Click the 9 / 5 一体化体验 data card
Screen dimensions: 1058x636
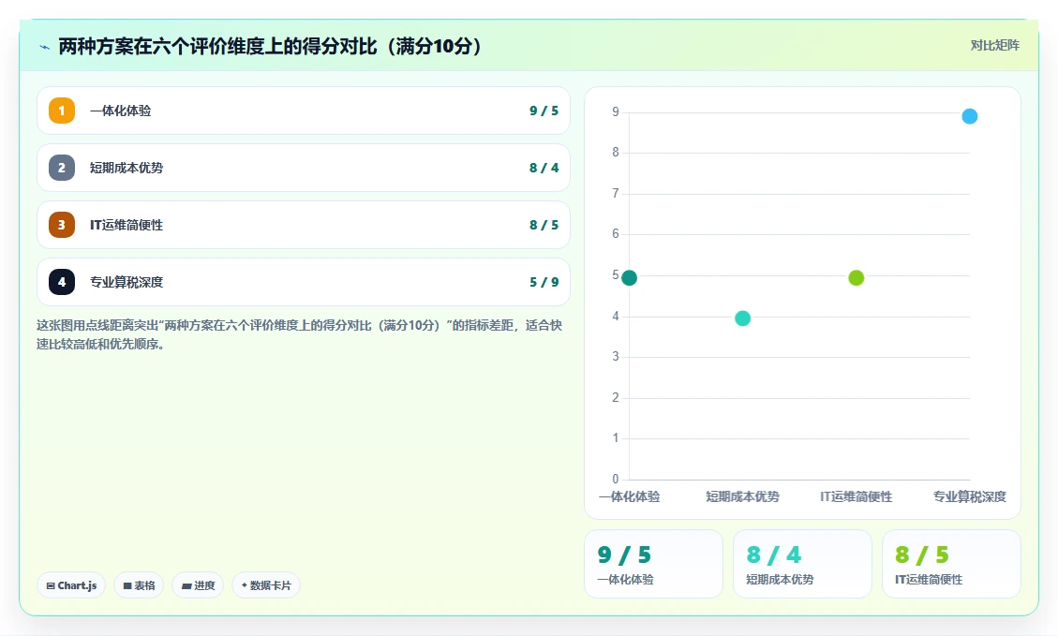pyautogui.click(x=653, y=564)
